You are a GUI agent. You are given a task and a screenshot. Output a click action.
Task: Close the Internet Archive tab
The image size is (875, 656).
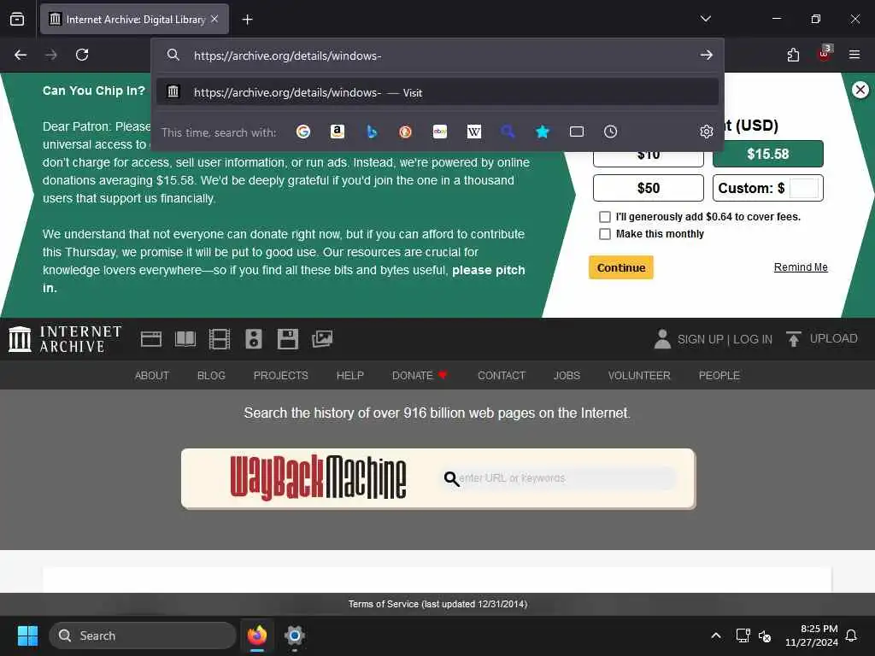[214, 19]
